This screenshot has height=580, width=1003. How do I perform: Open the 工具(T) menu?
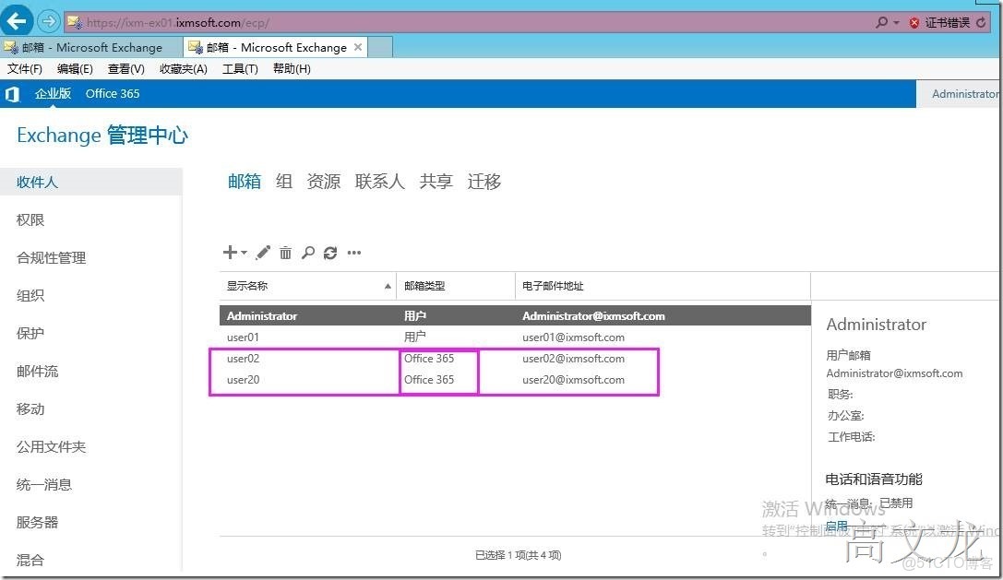[x=240, y=67]
